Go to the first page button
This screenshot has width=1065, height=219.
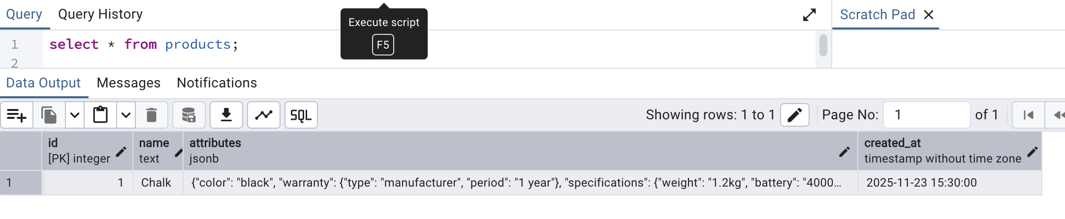(1028, 115)
